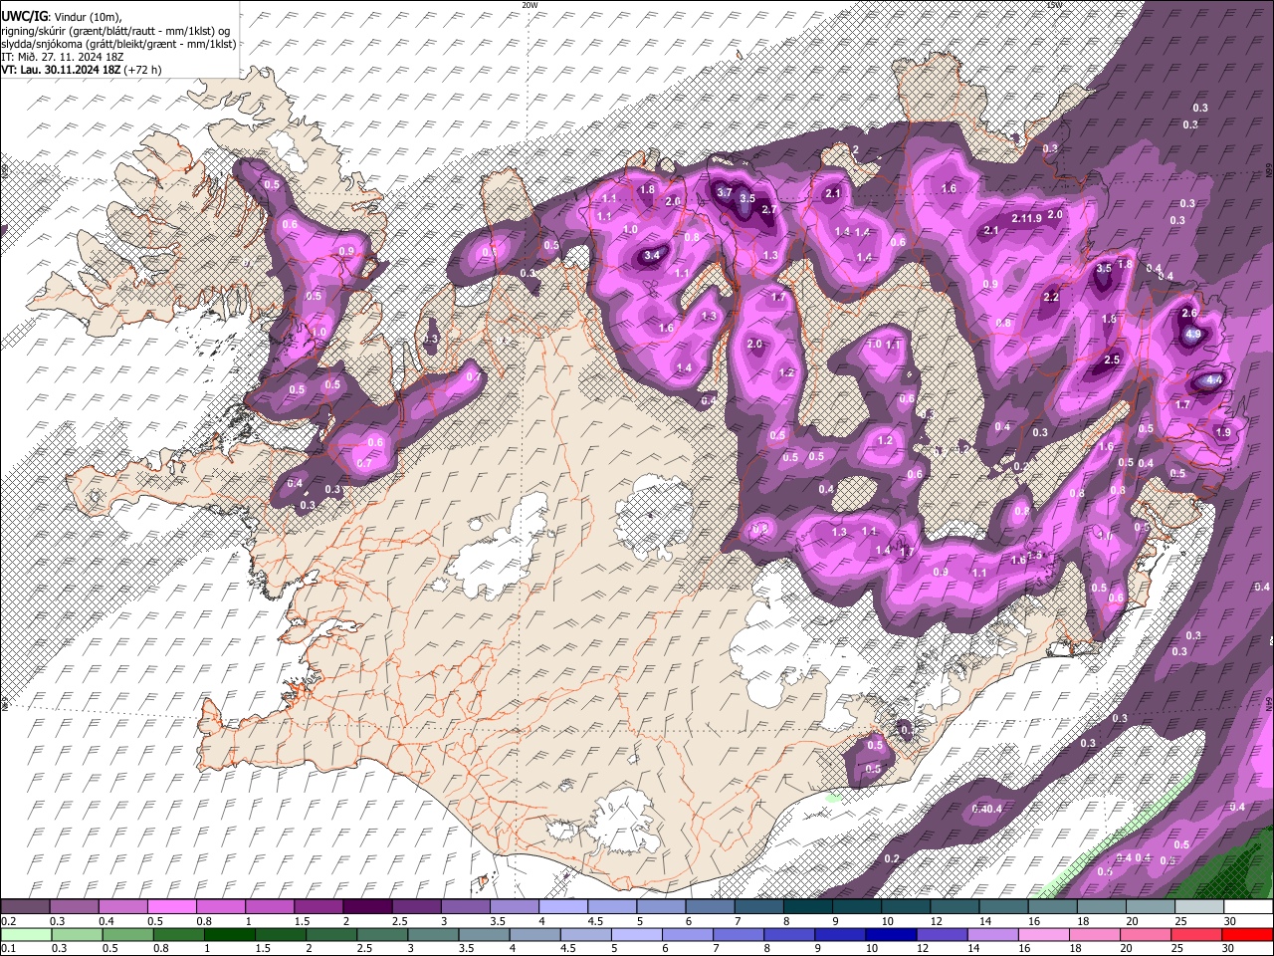Click the swatch between 0.2 and 0.3 in the upper legend row

tap(25, 907)
